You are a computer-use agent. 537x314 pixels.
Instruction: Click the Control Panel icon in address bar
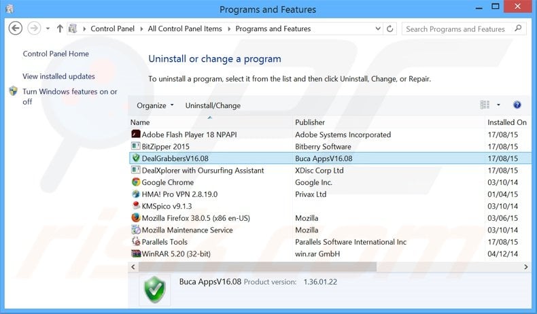(73, 29)
